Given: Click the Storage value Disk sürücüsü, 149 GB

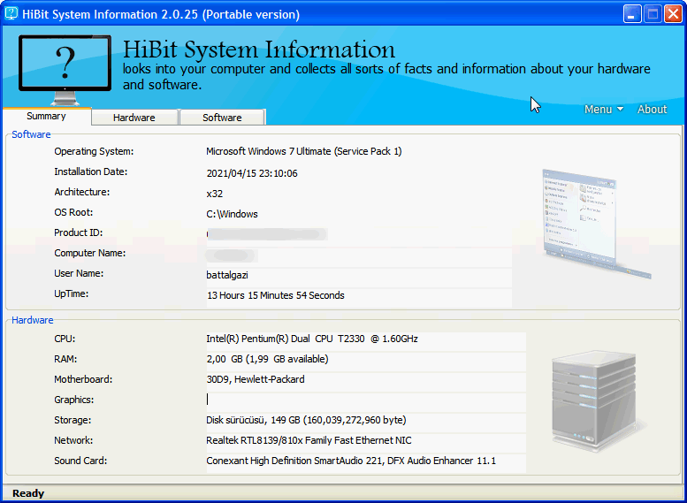Looking at the screenshot, I should click(306, 420).
